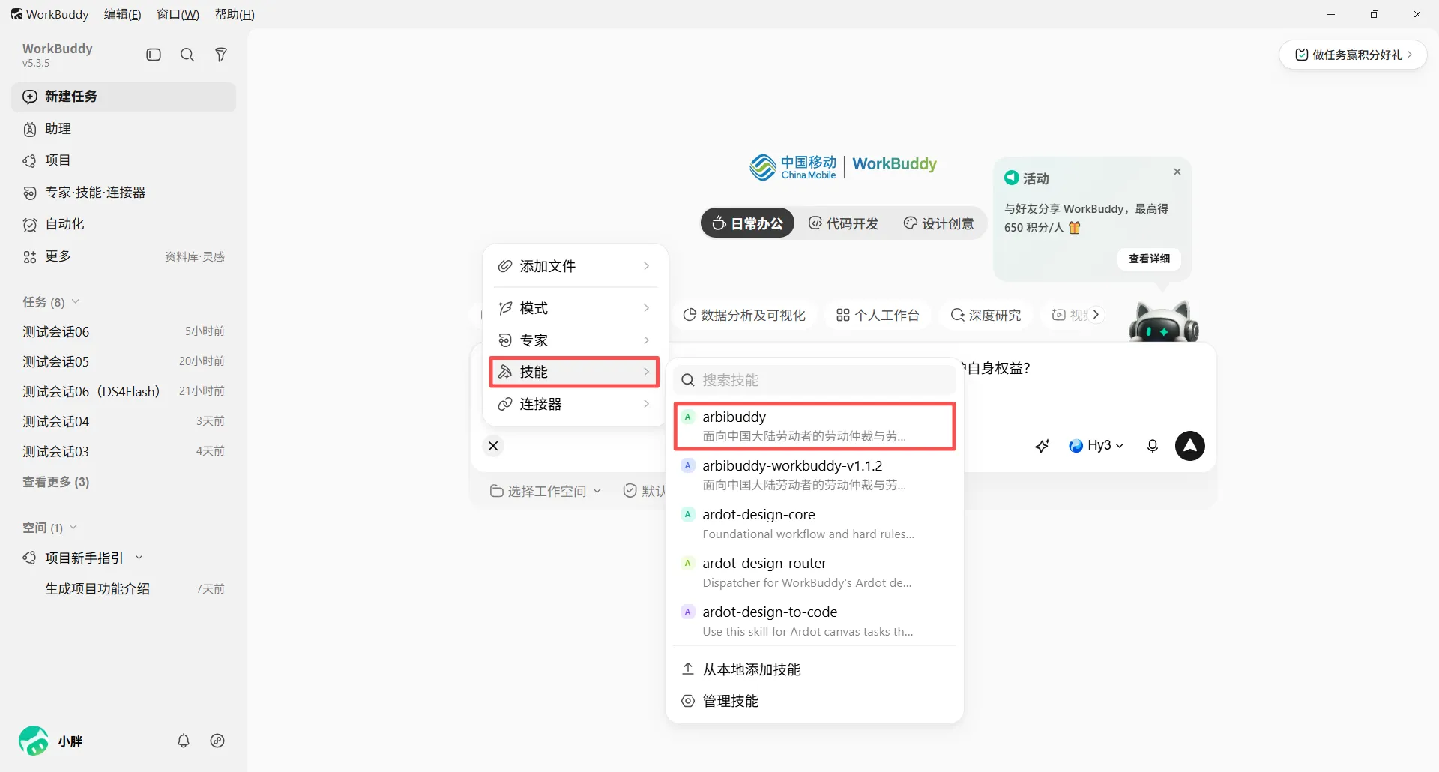
Task: Select the 设计创意 tab
Action: pyautogui.click(x=938, y=223)
